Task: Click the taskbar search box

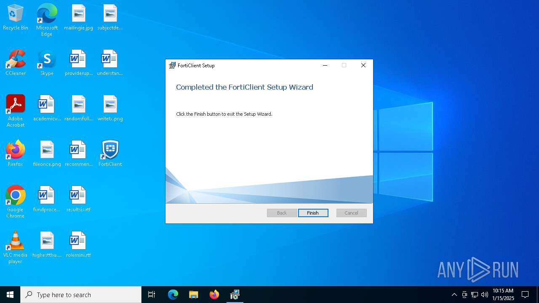Action: coord(81,295)
